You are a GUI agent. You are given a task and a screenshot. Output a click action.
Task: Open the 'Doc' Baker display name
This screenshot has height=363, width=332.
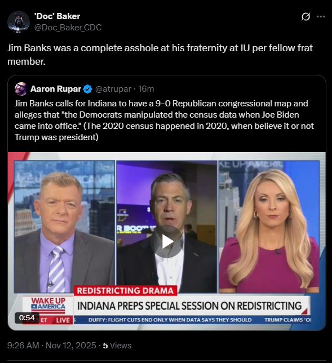point(57,16)
